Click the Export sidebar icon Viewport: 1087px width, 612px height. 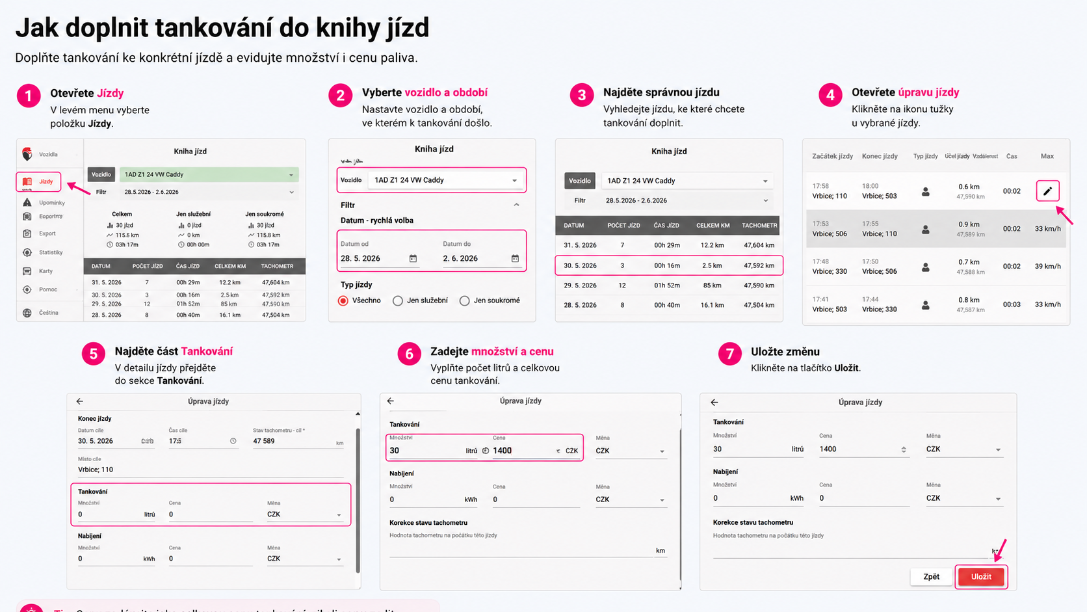tap(27, 233)
